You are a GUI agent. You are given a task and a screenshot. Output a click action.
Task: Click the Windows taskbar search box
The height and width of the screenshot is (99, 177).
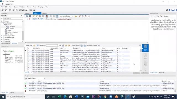25,97
